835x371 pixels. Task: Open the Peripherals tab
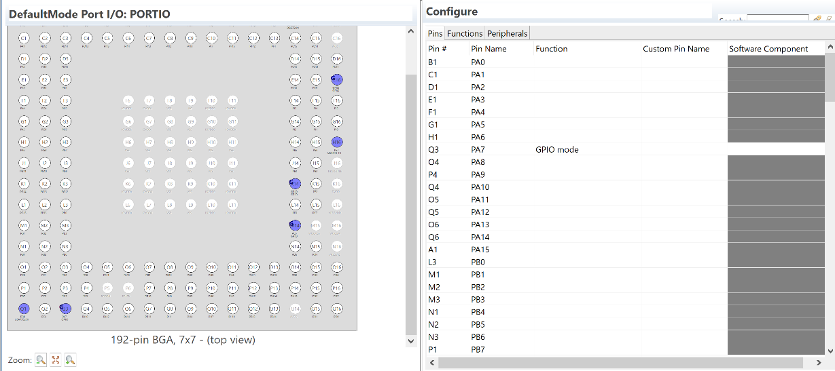tap(507, 33)
